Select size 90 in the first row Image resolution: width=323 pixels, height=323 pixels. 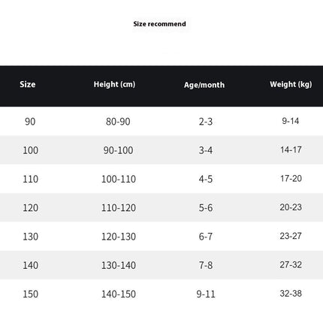[30, 122]
